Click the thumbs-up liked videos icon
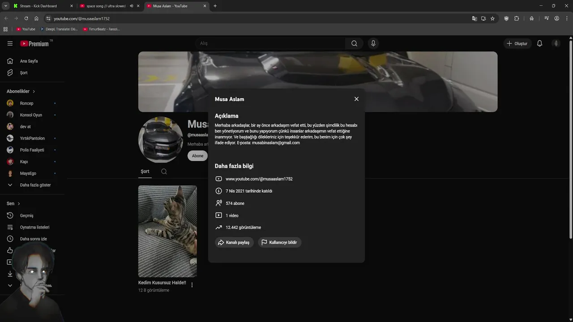Image resolution: width=573 pixels, height=322 pixels. [10, 250]
